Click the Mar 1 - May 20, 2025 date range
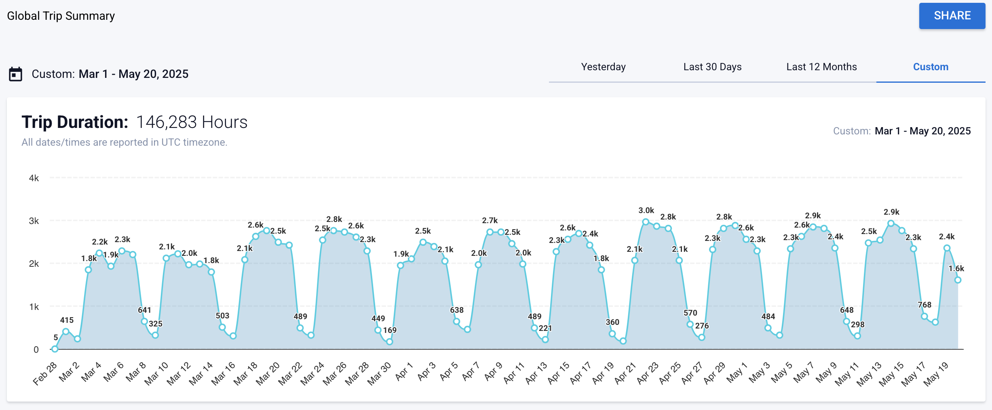992x410 pixels. pyautogui.click(x=134, y=74)
